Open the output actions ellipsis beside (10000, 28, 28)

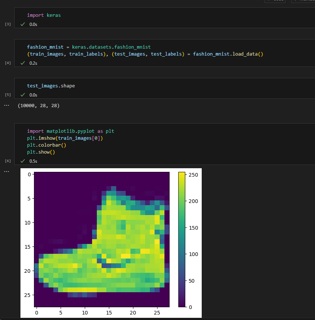7,105
